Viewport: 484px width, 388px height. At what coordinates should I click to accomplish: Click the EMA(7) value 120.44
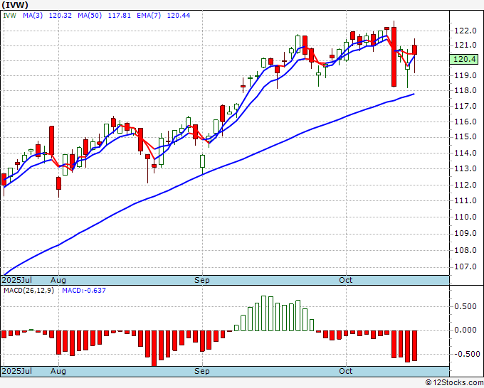pos(179,16)
